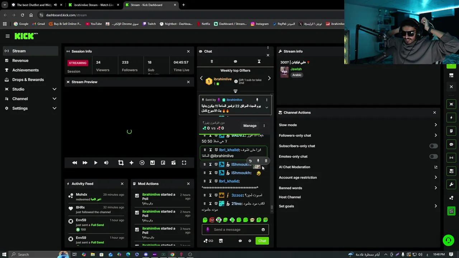Unpin the pinned message from ibrahimlive
This screenshot has height=258, width=459.
click(x=257, y=100)
